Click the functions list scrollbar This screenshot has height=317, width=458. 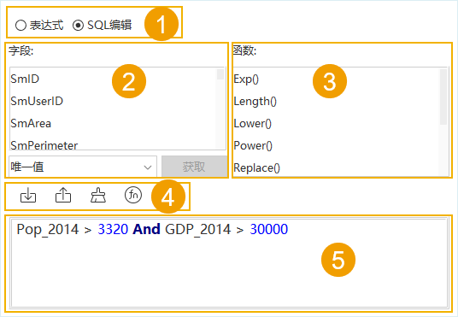[443, 122]
